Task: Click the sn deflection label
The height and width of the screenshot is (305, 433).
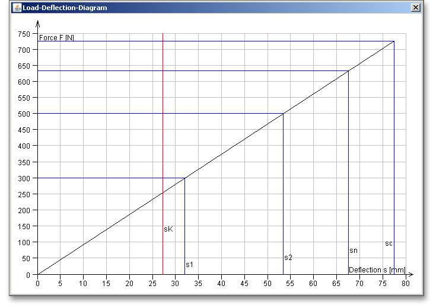Action: (x=354, y=251)
